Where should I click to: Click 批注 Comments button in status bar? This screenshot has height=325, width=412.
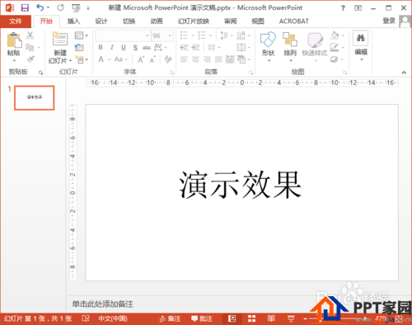(x=202, y=318)
